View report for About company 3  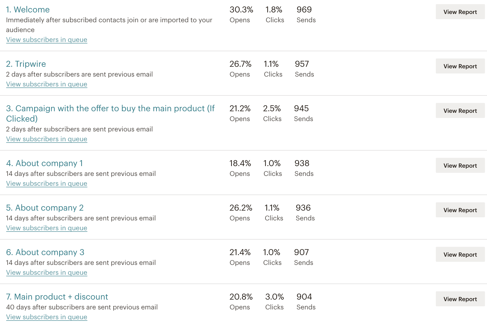click(x=460, y=255)
